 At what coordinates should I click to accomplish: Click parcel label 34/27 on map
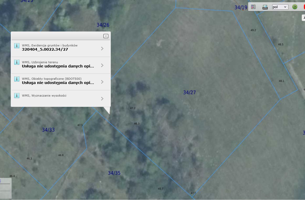point(190,92)
